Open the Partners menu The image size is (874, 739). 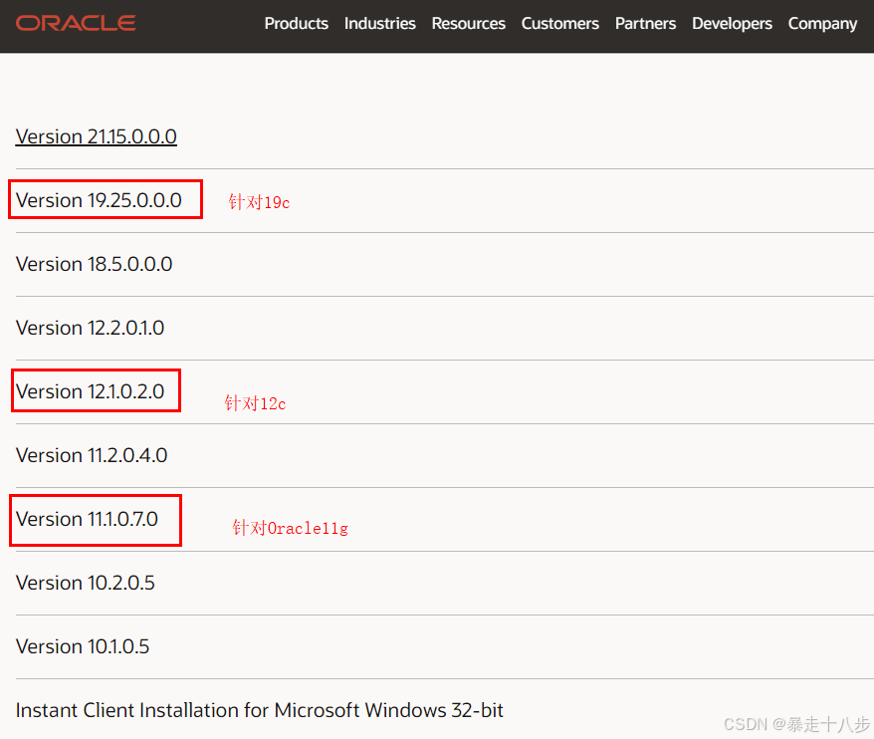(645, 24)
